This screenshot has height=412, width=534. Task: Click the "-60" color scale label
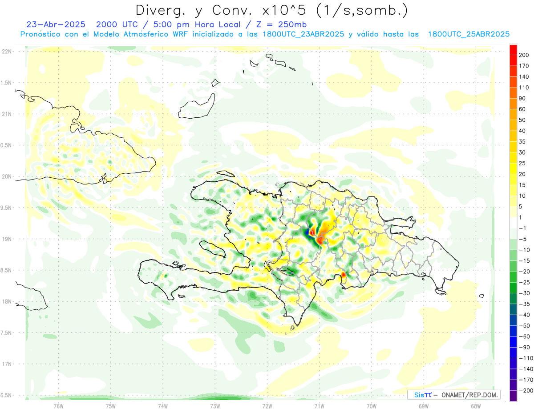point(524,336)
